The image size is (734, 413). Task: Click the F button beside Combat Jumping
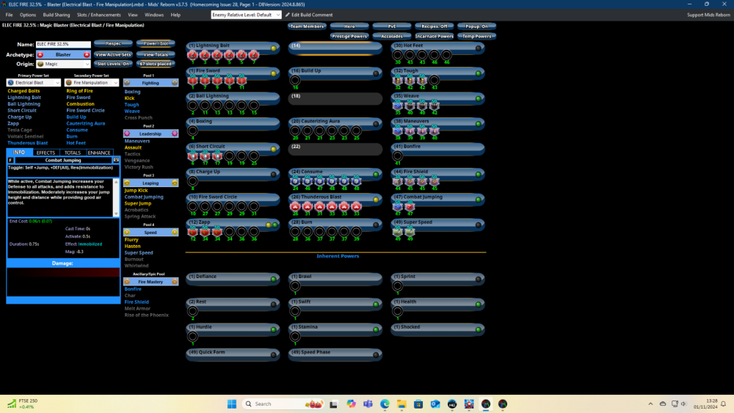coord(10,160)
